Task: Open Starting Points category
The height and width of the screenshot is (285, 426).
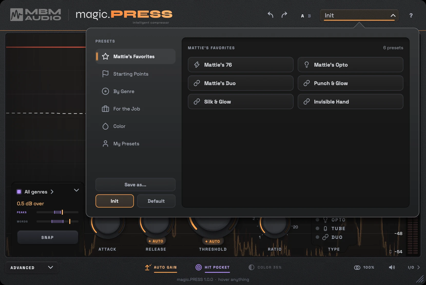Action: click(135, 74)
